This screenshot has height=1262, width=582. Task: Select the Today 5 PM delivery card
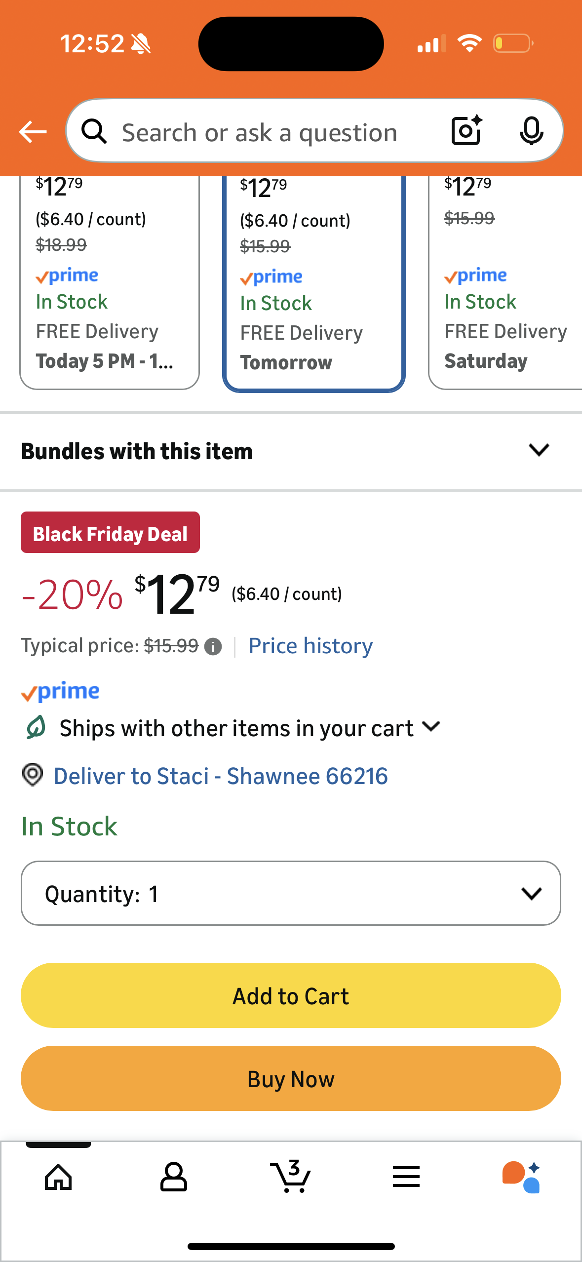(x=110, y=281)
